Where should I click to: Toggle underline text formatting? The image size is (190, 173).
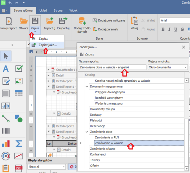176,29
